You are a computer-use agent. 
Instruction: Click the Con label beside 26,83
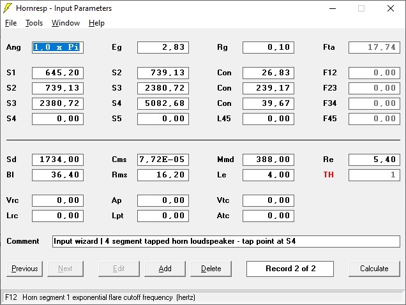[224, 73]
